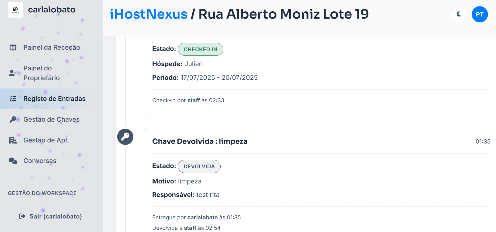Expand the GESTÃO DO WORKSPACE section

[x=42, y=193]
